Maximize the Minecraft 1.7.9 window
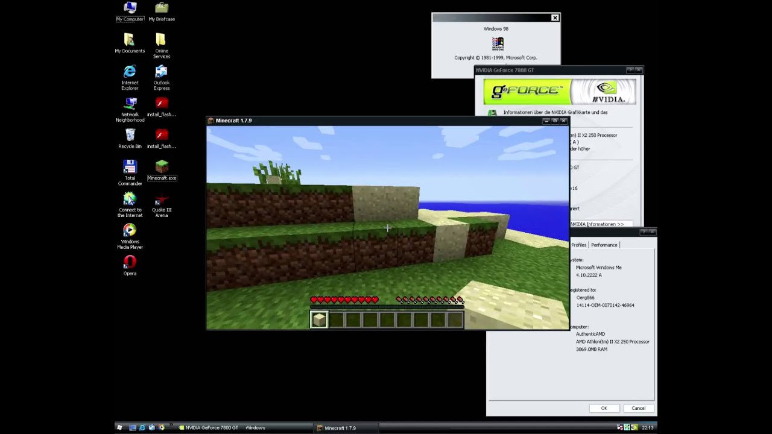Viewport: 772px width, 434px height. click(x=555, y=121)
